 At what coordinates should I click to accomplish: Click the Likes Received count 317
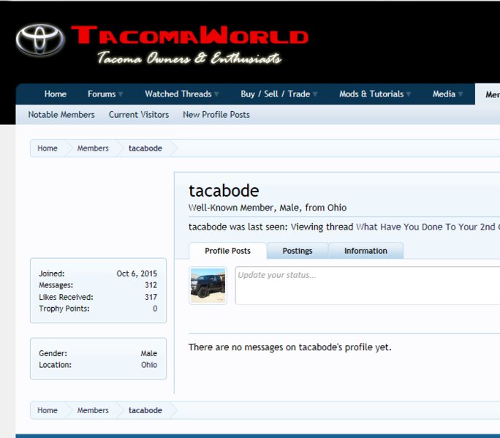(x=151, y=297)
